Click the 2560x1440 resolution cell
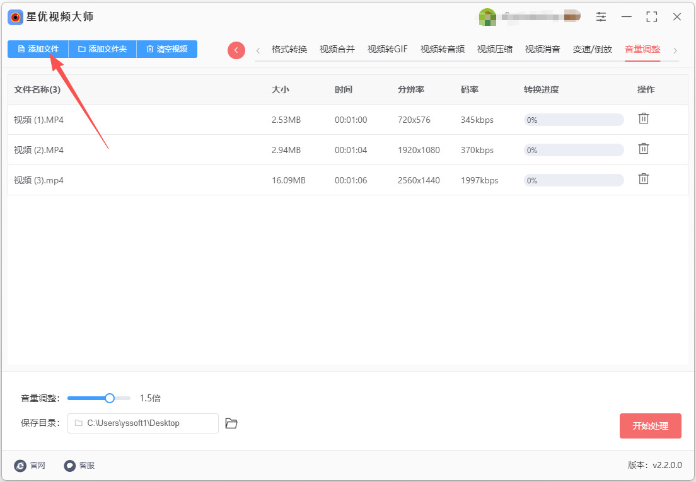The height and width of the screenshot is (482, 696). pyautogui.click(x=419, y=180)
